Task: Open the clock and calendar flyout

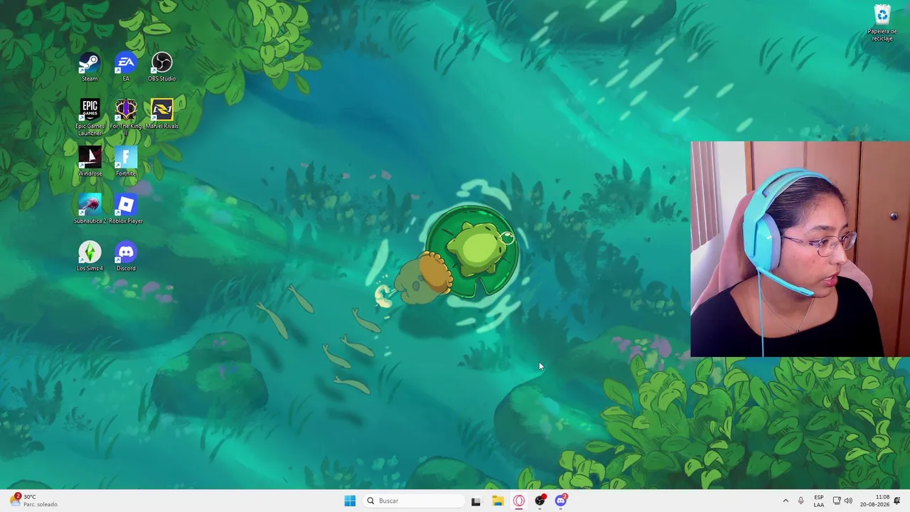Action: click(874, 501)
